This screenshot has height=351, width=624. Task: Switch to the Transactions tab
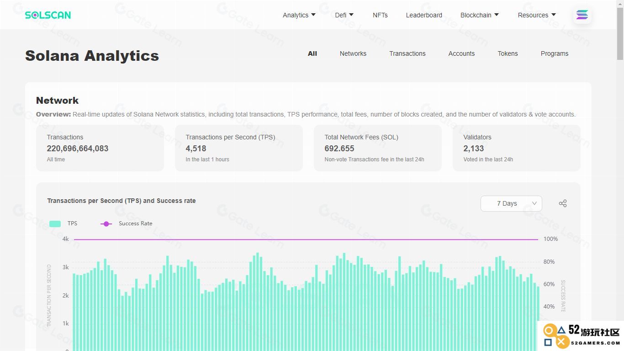pyautogui.click(x=407, y=53)
